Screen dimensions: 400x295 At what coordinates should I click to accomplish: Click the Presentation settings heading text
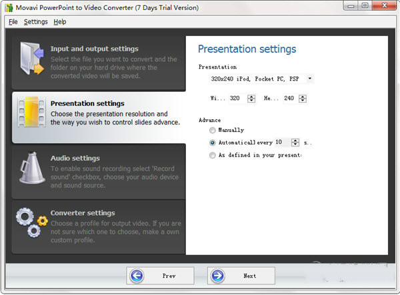pos(247,49)
